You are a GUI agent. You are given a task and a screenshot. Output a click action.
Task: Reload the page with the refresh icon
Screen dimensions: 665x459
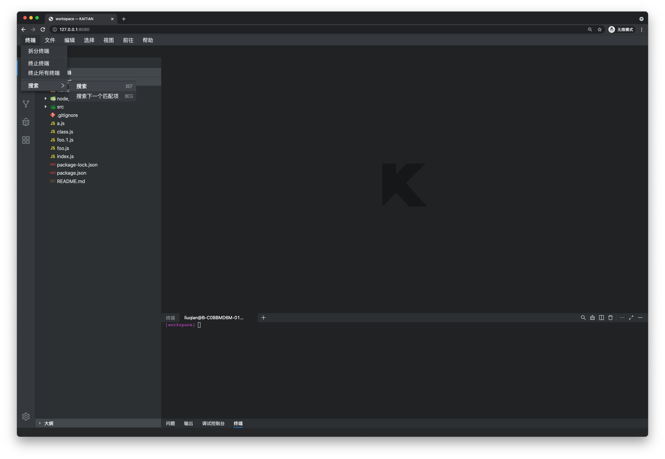(x=43, y=29)
